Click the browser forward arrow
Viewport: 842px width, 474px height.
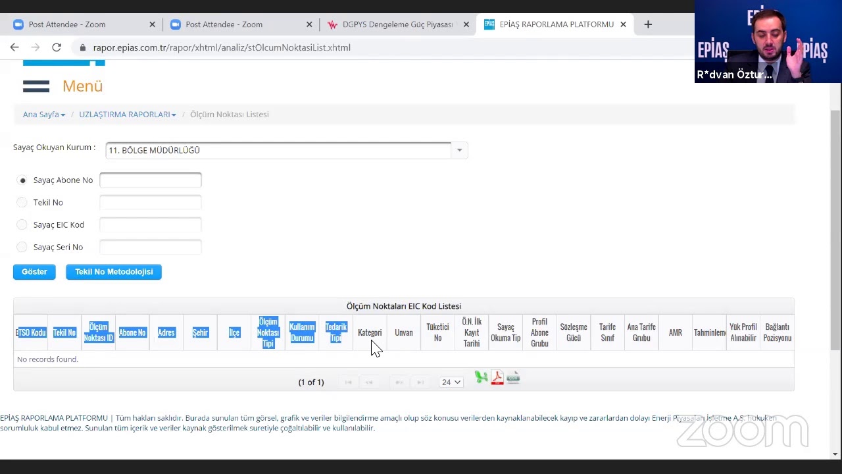point(36,47)
